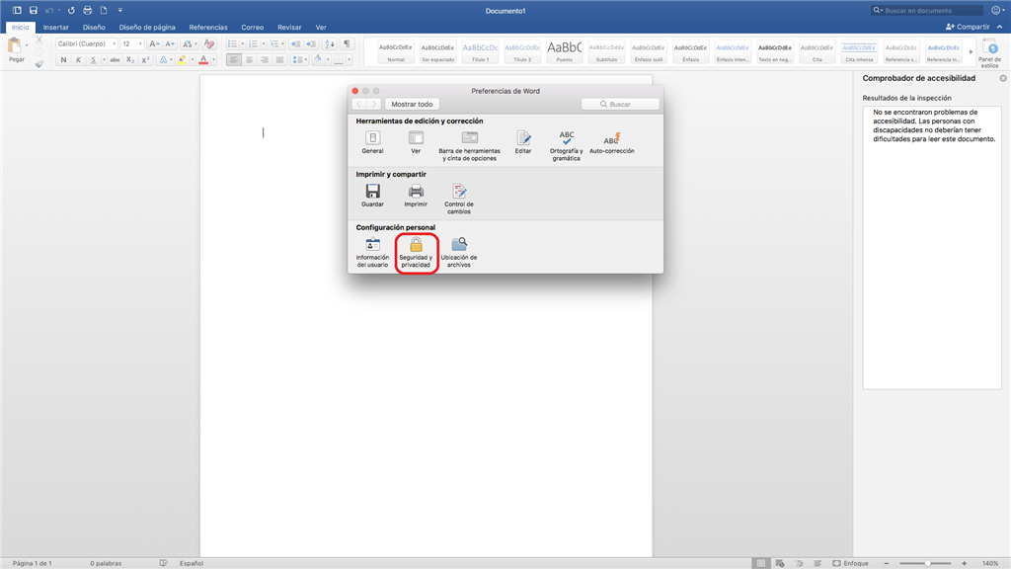
Task: Click the Save icon in title bar
Action: [34, 10]
